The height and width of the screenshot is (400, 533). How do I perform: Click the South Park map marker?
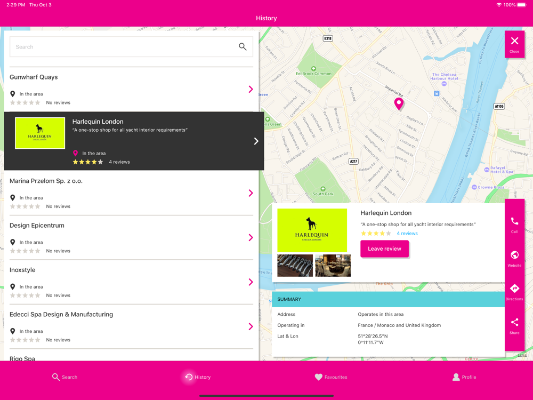(x=323, y=189)
